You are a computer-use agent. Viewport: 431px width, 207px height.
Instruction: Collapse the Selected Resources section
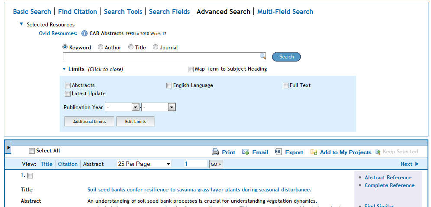[x=21, y=24]
